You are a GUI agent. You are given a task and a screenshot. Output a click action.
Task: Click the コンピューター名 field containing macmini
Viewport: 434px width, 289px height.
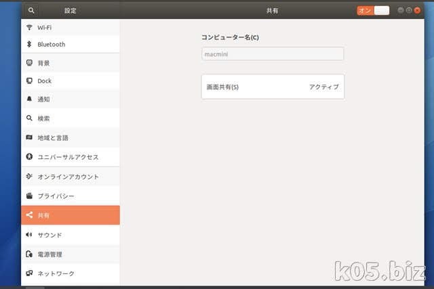click(273, 54)
